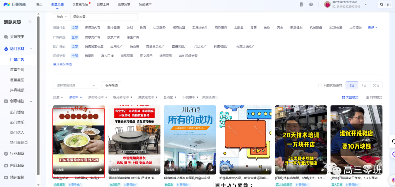Select 全部 in 推广目的 filter
Screen dimensions: 395x187
[x=75, y=46]
